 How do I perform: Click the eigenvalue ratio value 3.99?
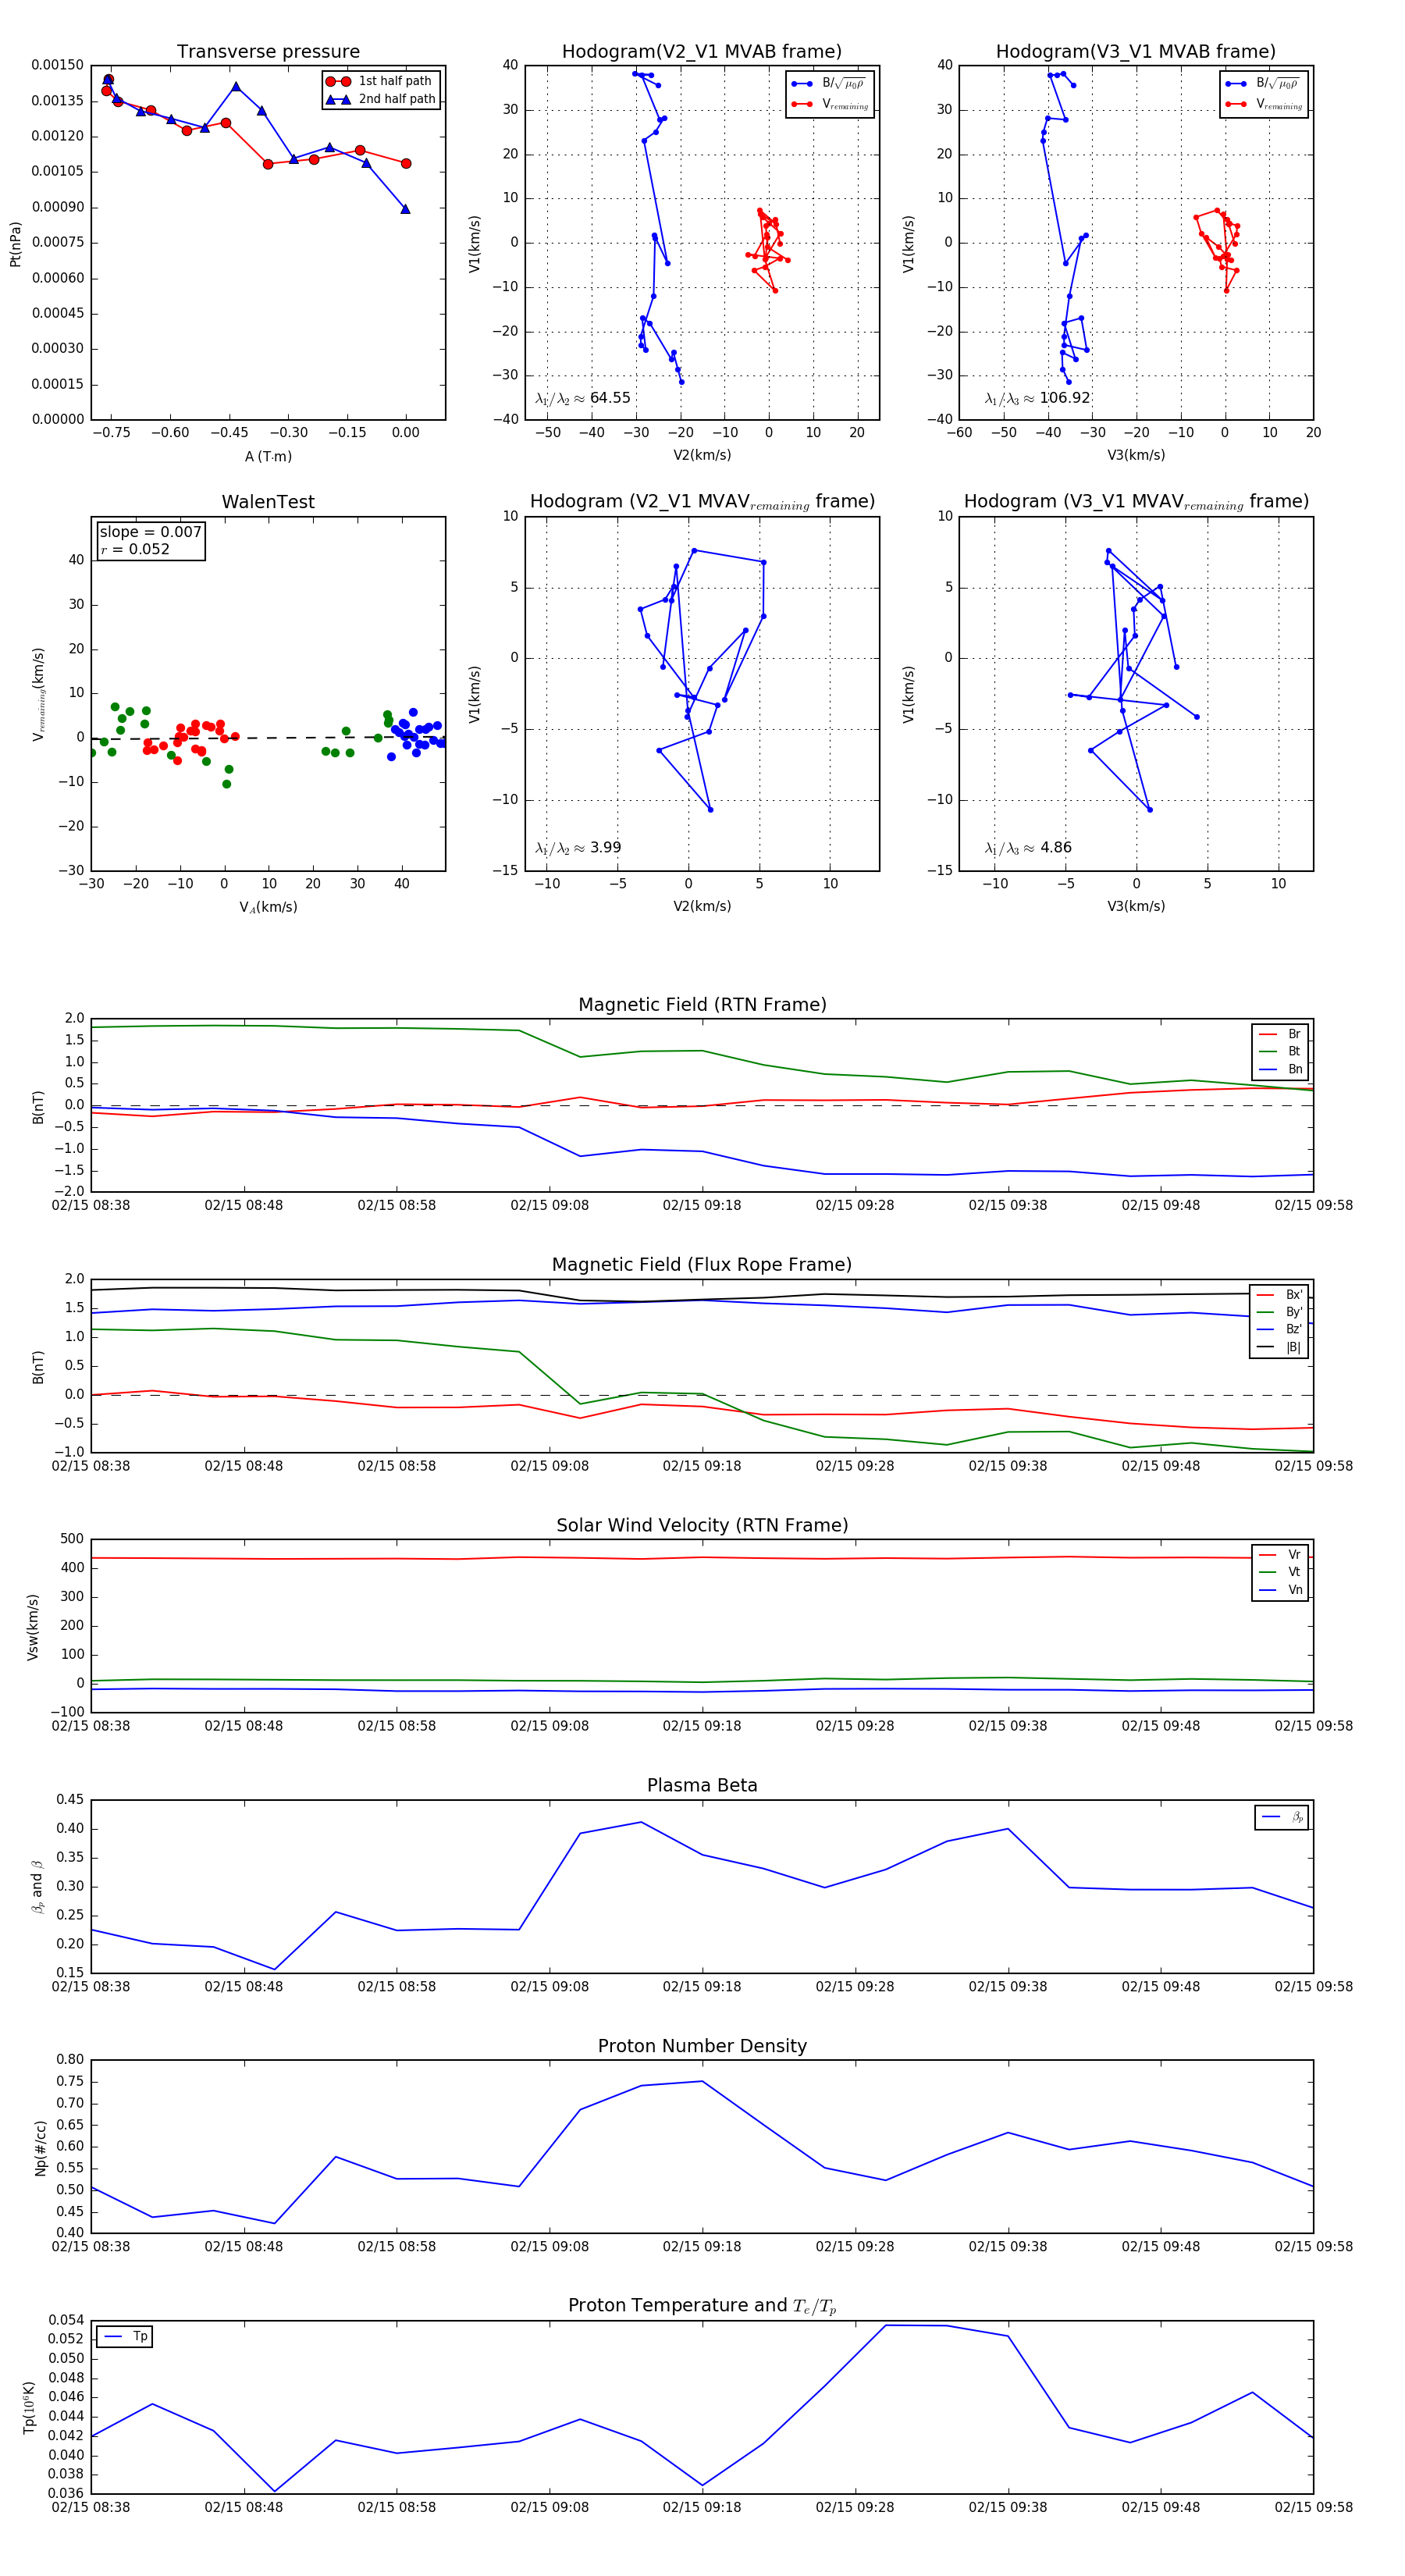[x=605, y=848]
